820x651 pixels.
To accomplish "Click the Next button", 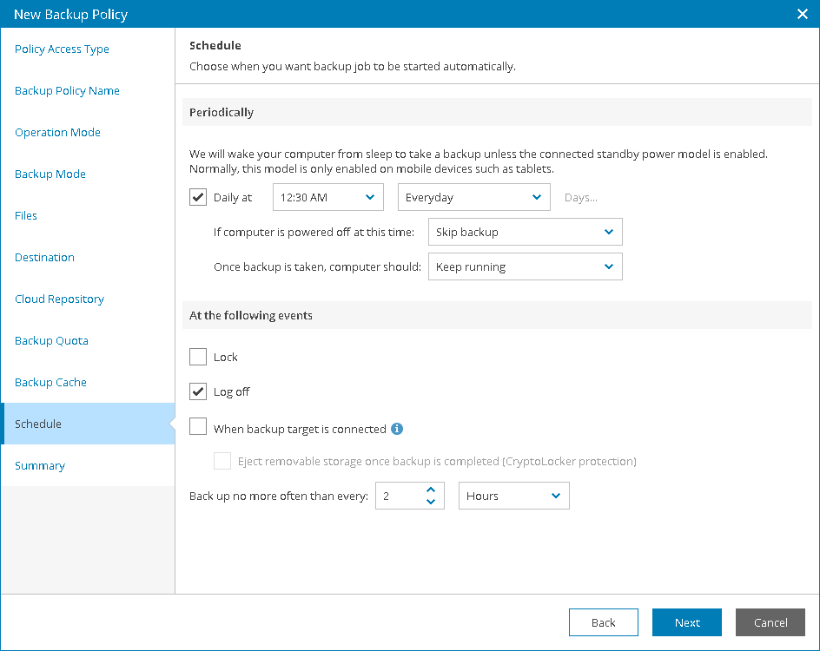I will point(687,622).
